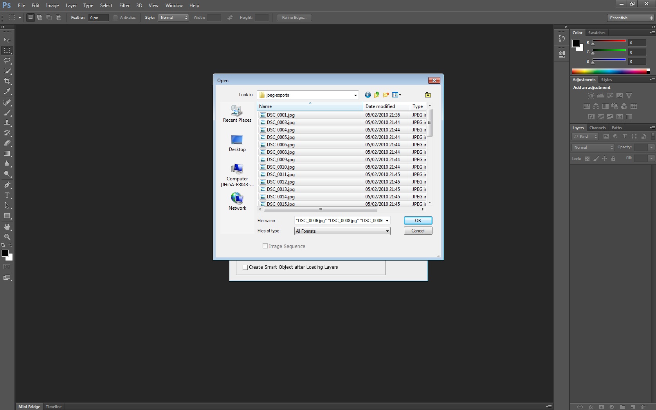Enable the Image Sequence checkbox
This screenshot has height=410, width=656.
pos(265,246)
